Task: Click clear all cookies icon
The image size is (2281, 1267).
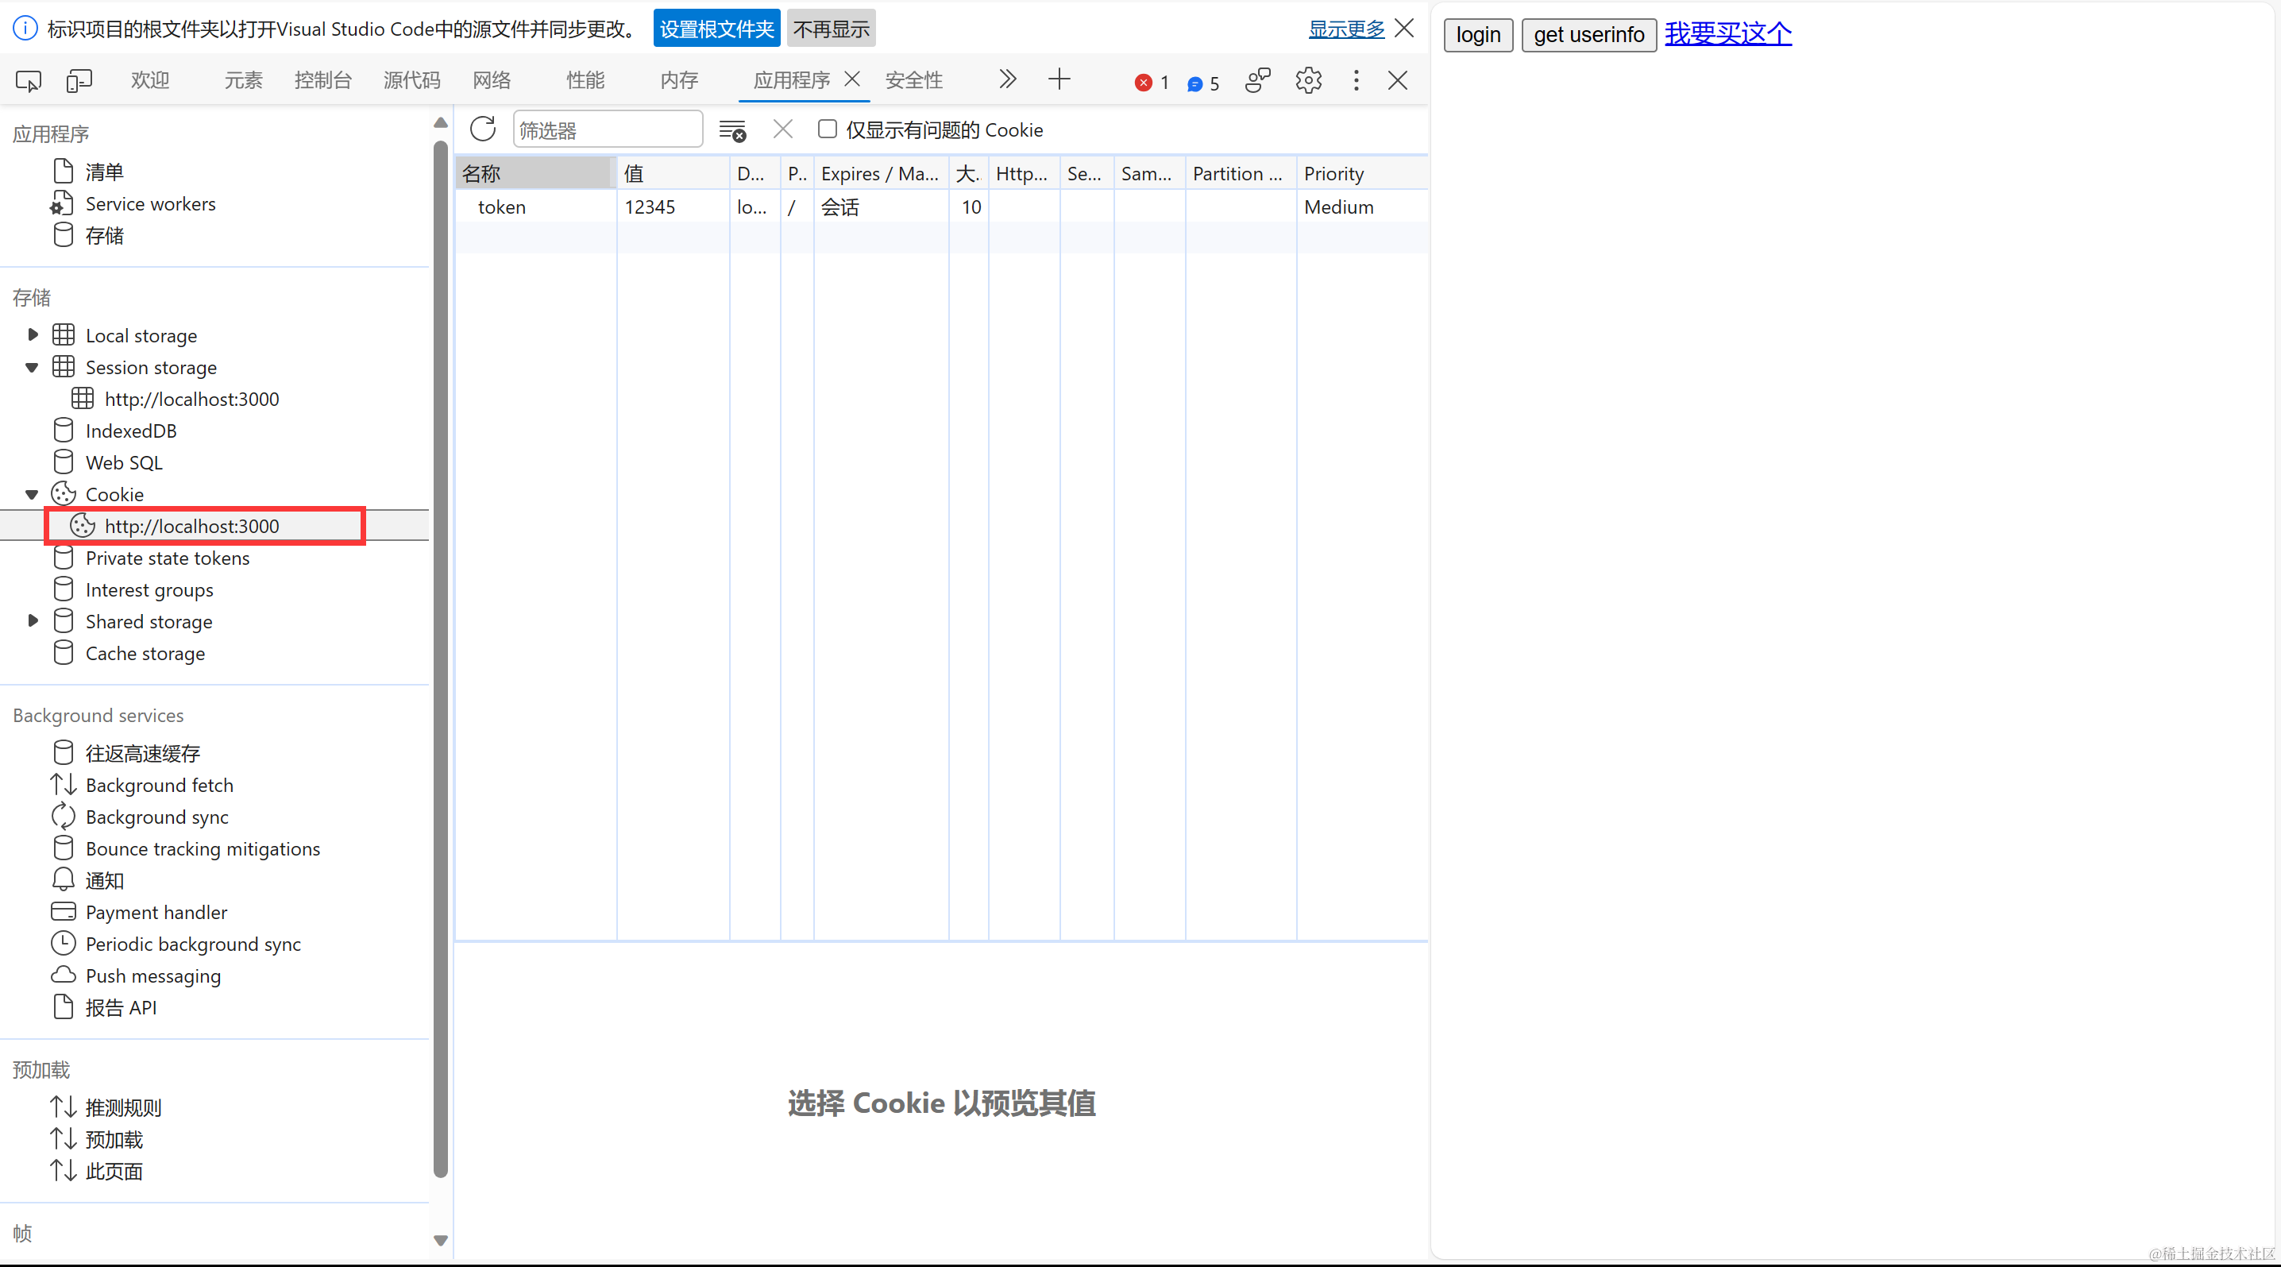Action: (x=732, y=130)
